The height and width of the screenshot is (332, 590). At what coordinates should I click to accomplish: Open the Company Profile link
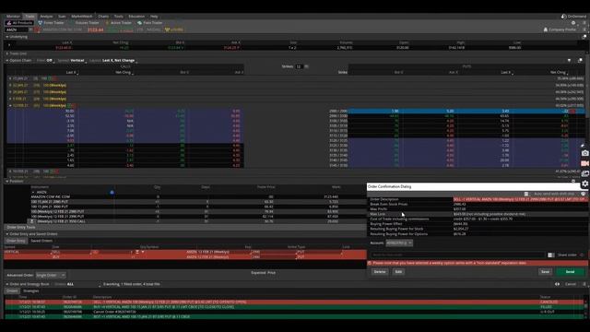coord(560,30)
